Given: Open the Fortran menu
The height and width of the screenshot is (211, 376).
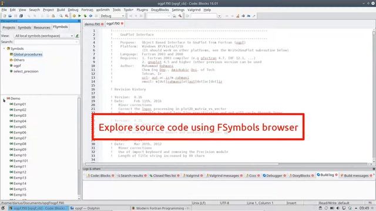Looking at the screenshot, I should pyautogui.click(x=87, y=10).
